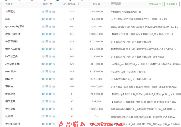This screenshot has width=181, height=127.
Task: Select the keyword google play下载
Action: click(x=15, y=26)
